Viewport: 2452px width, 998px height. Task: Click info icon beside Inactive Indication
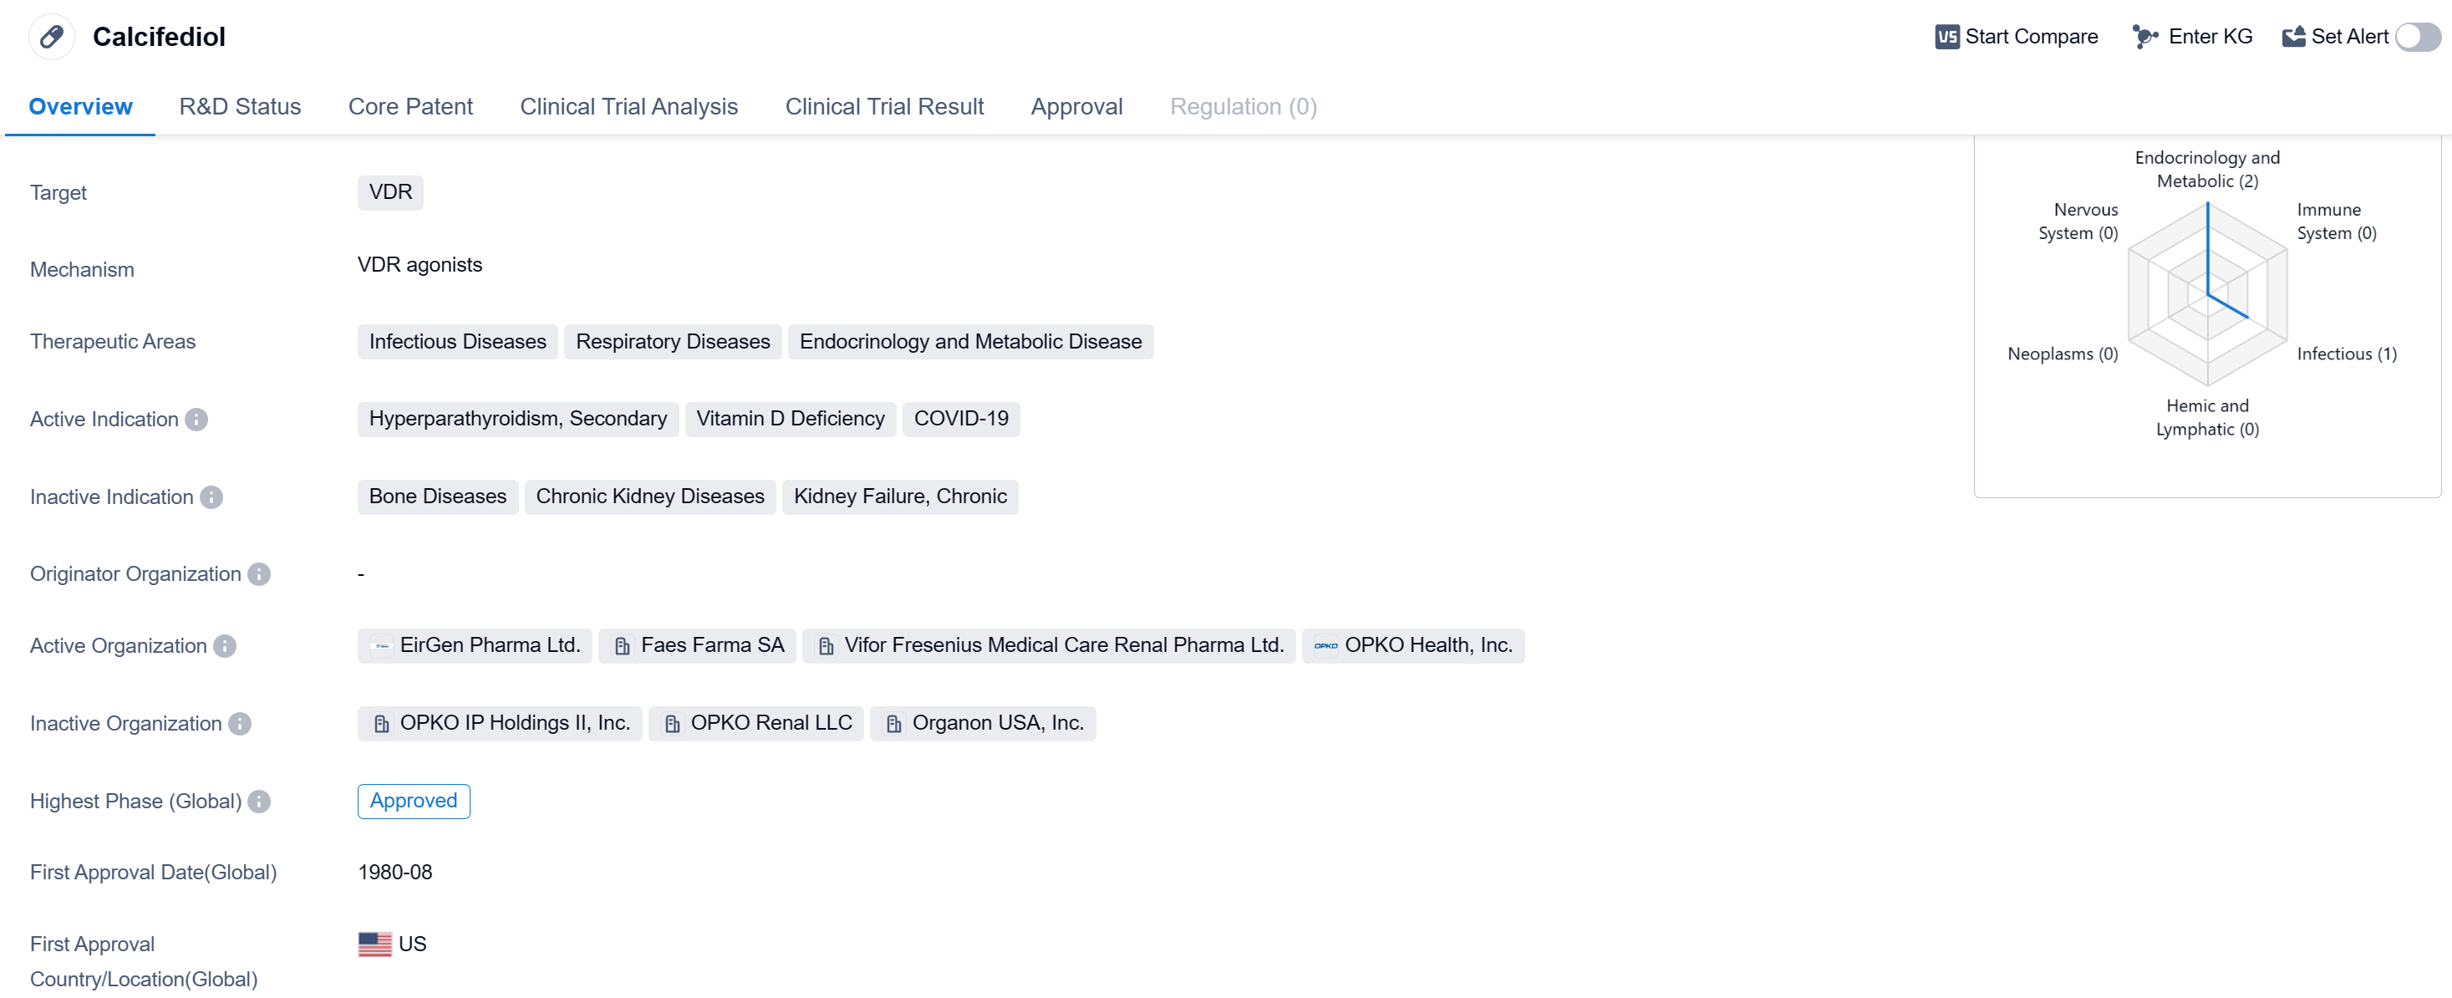point(211,497)
